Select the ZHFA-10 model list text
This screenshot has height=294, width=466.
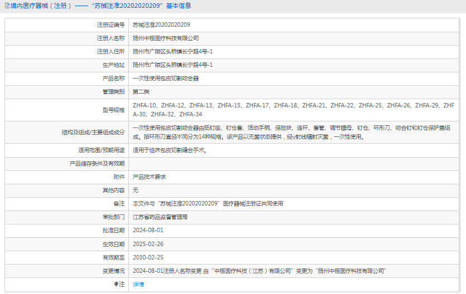pyautogui.click(x=294, y=110)
